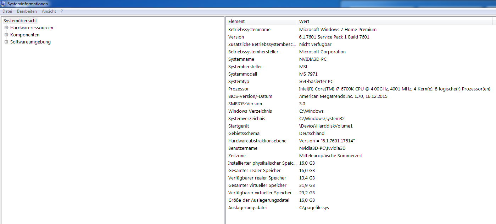Screen dimensions: 496x224
Task: Select the Systemtyp row label
Action: pos(239,82)
